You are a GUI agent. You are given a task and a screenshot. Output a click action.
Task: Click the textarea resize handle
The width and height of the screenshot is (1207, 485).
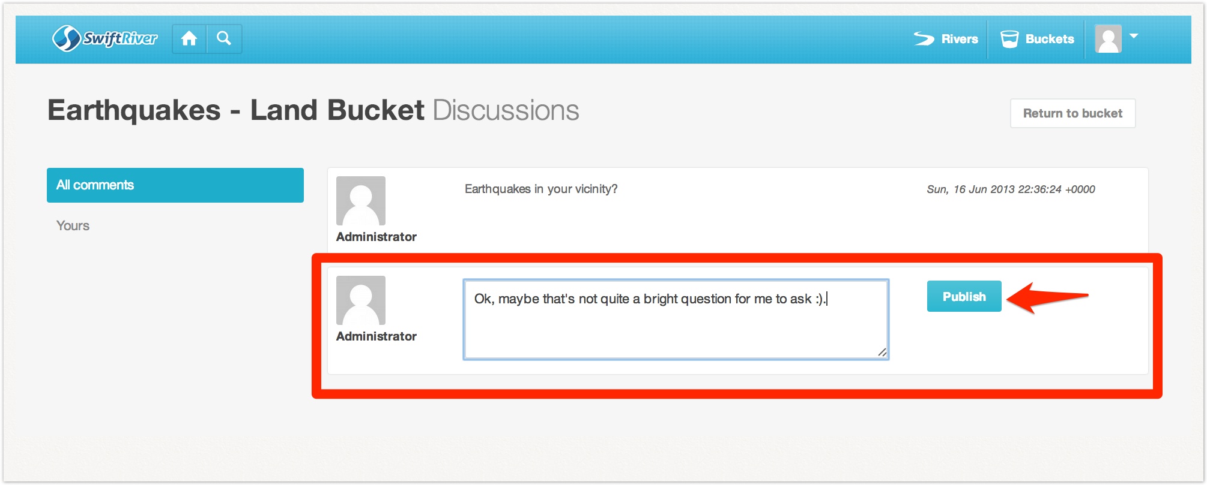[x=882, y=353]
